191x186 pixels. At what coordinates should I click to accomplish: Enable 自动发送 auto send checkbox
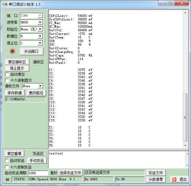coord(7,161)
